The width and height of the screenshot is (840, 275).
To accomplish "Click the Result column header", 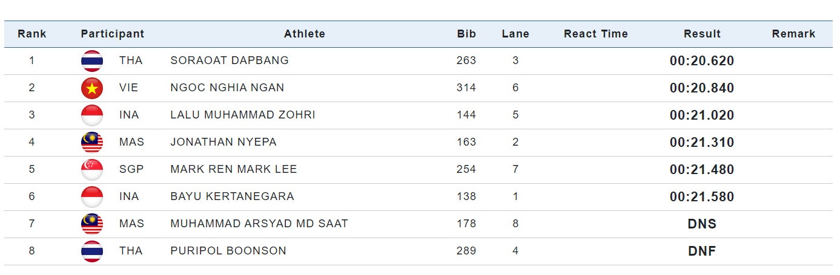I will (x=702, y=34).
